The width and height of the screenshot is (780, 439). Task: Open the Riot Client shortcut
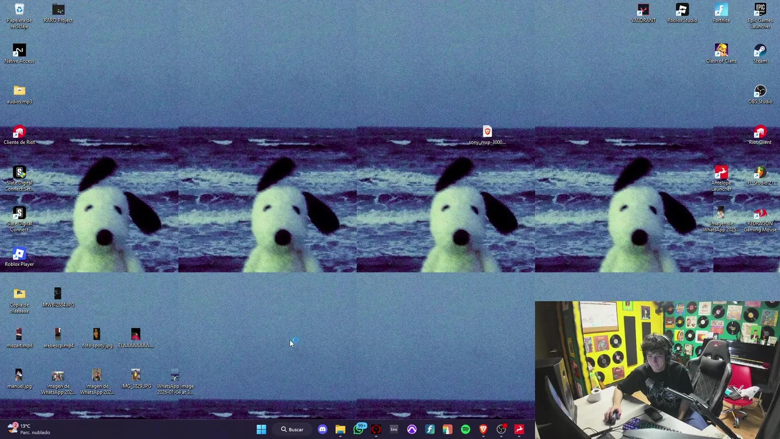click(760, 135)
